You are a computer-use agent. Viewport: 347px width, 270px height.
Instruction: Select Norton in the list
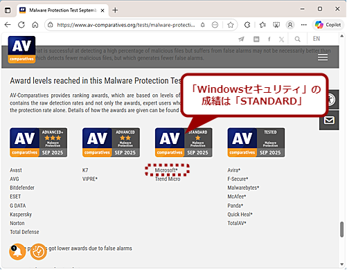[17, 223]
